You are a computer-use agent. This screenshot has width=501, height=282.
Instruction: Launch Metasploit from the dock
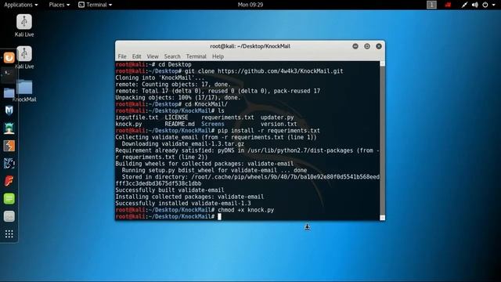point(9,110)
